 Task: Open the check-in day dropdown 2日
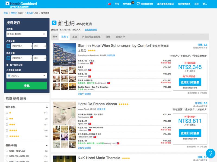[40, 46]
